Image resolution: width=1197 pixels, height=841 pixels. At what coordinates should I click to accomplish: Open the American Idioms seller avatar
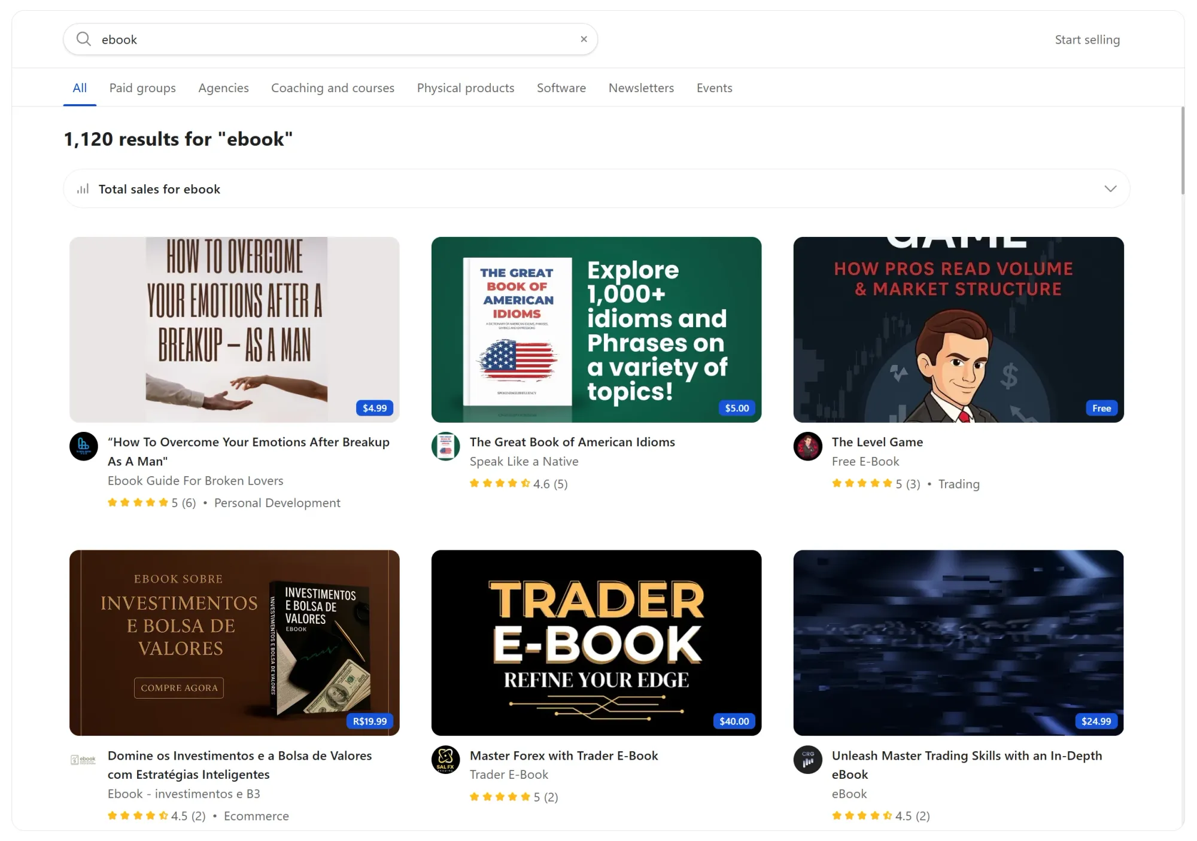coord(446,446)
